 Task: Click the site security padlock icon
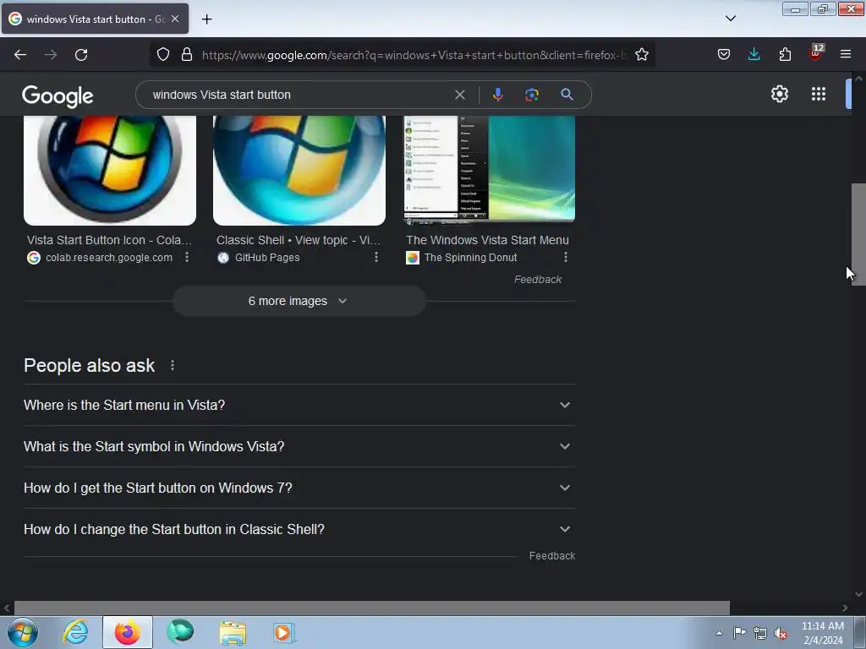coord(187,55)
